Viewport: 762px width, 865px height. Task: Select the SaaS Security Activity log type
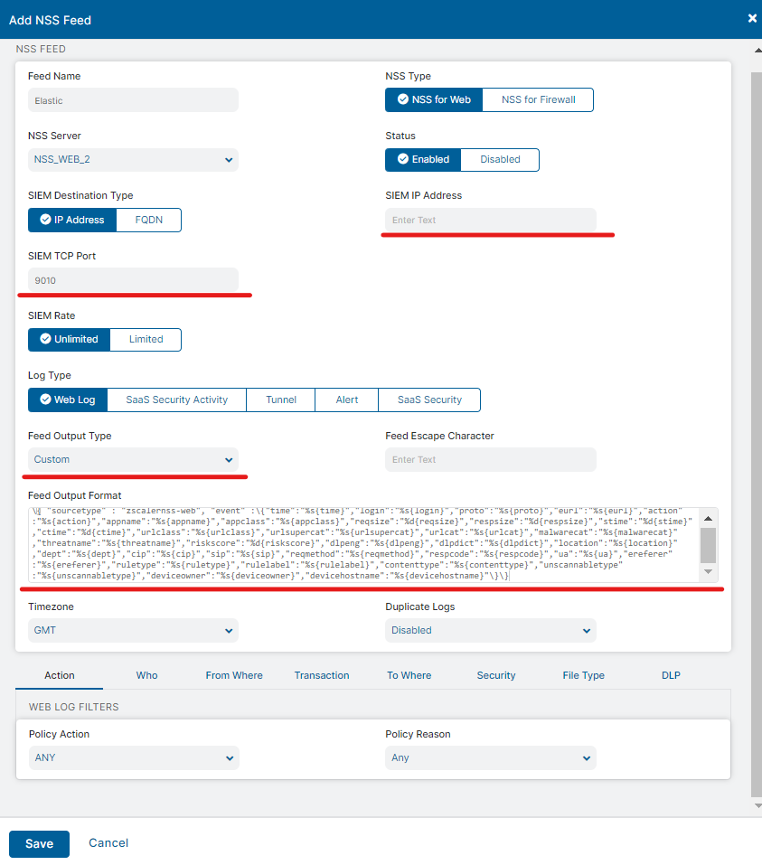[x=176, y=400]
